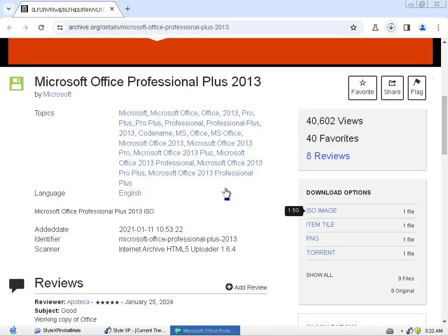
Task: Reload the archive.org page
Action: (41, 28)
